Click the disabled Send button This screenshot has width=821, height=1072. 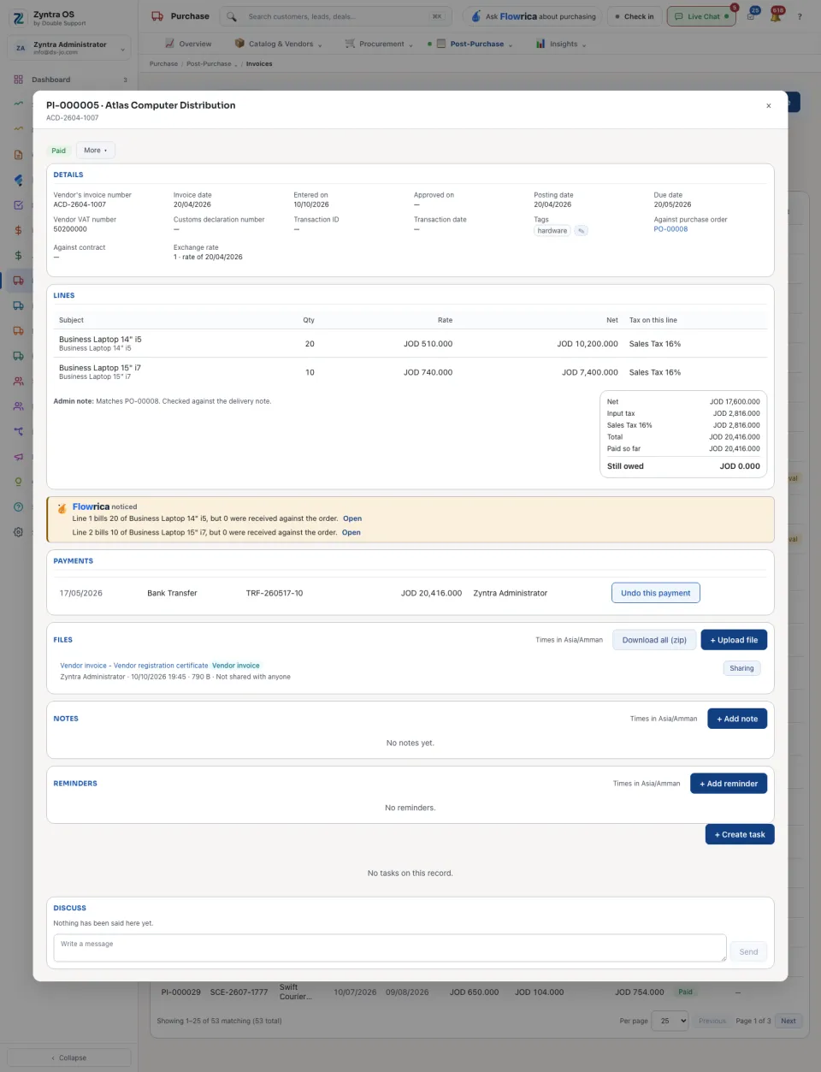pos(748,951)
